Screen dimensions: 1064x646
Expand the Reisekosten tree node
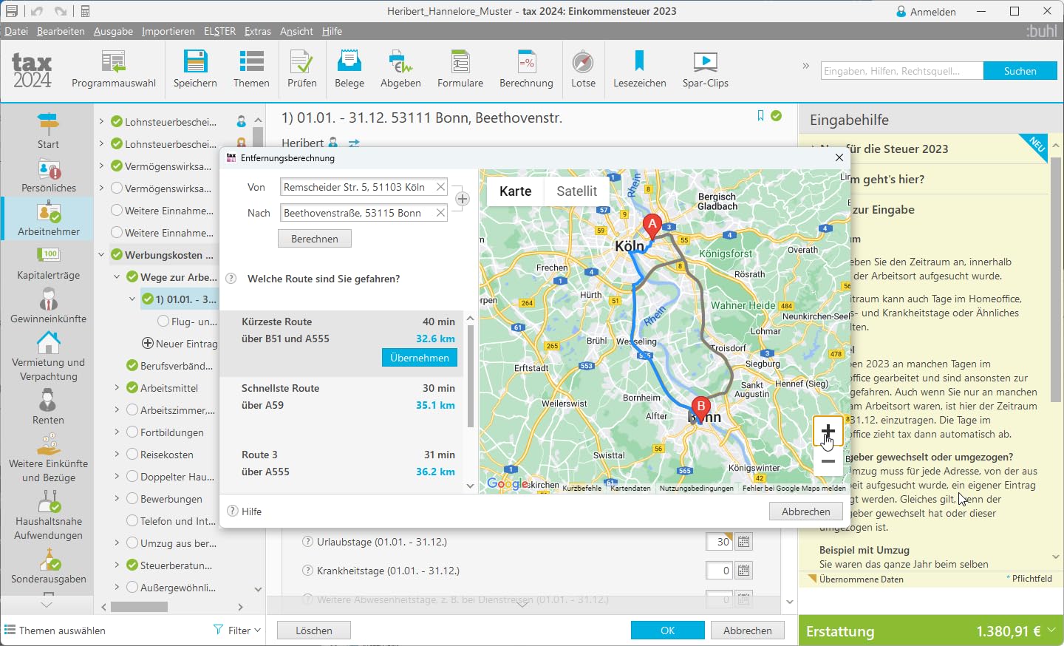click(117, 455)
